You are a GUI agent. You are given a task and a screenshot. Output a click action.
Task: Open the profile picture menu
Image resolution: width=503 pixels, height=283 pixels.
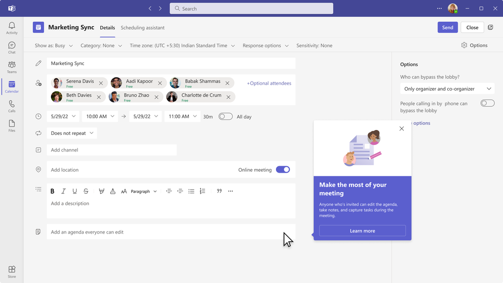[x=453, y=9]
